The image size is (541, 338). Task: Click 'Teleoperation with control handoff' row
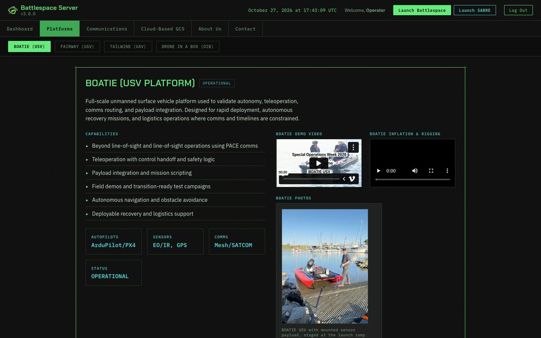[175, 160]
